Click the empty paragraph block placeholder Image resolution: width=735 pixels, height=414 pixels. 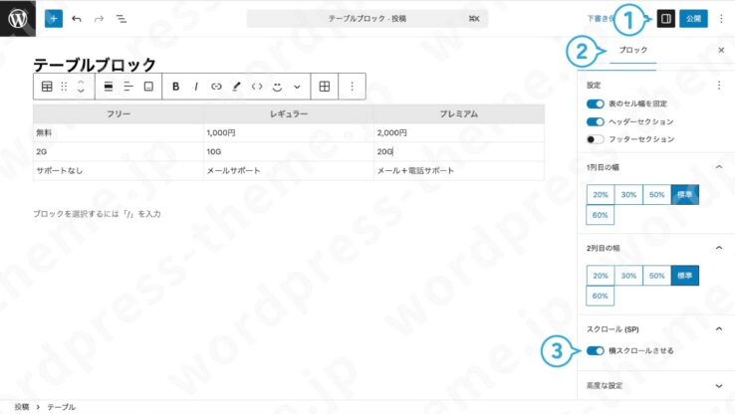point(97,214)
